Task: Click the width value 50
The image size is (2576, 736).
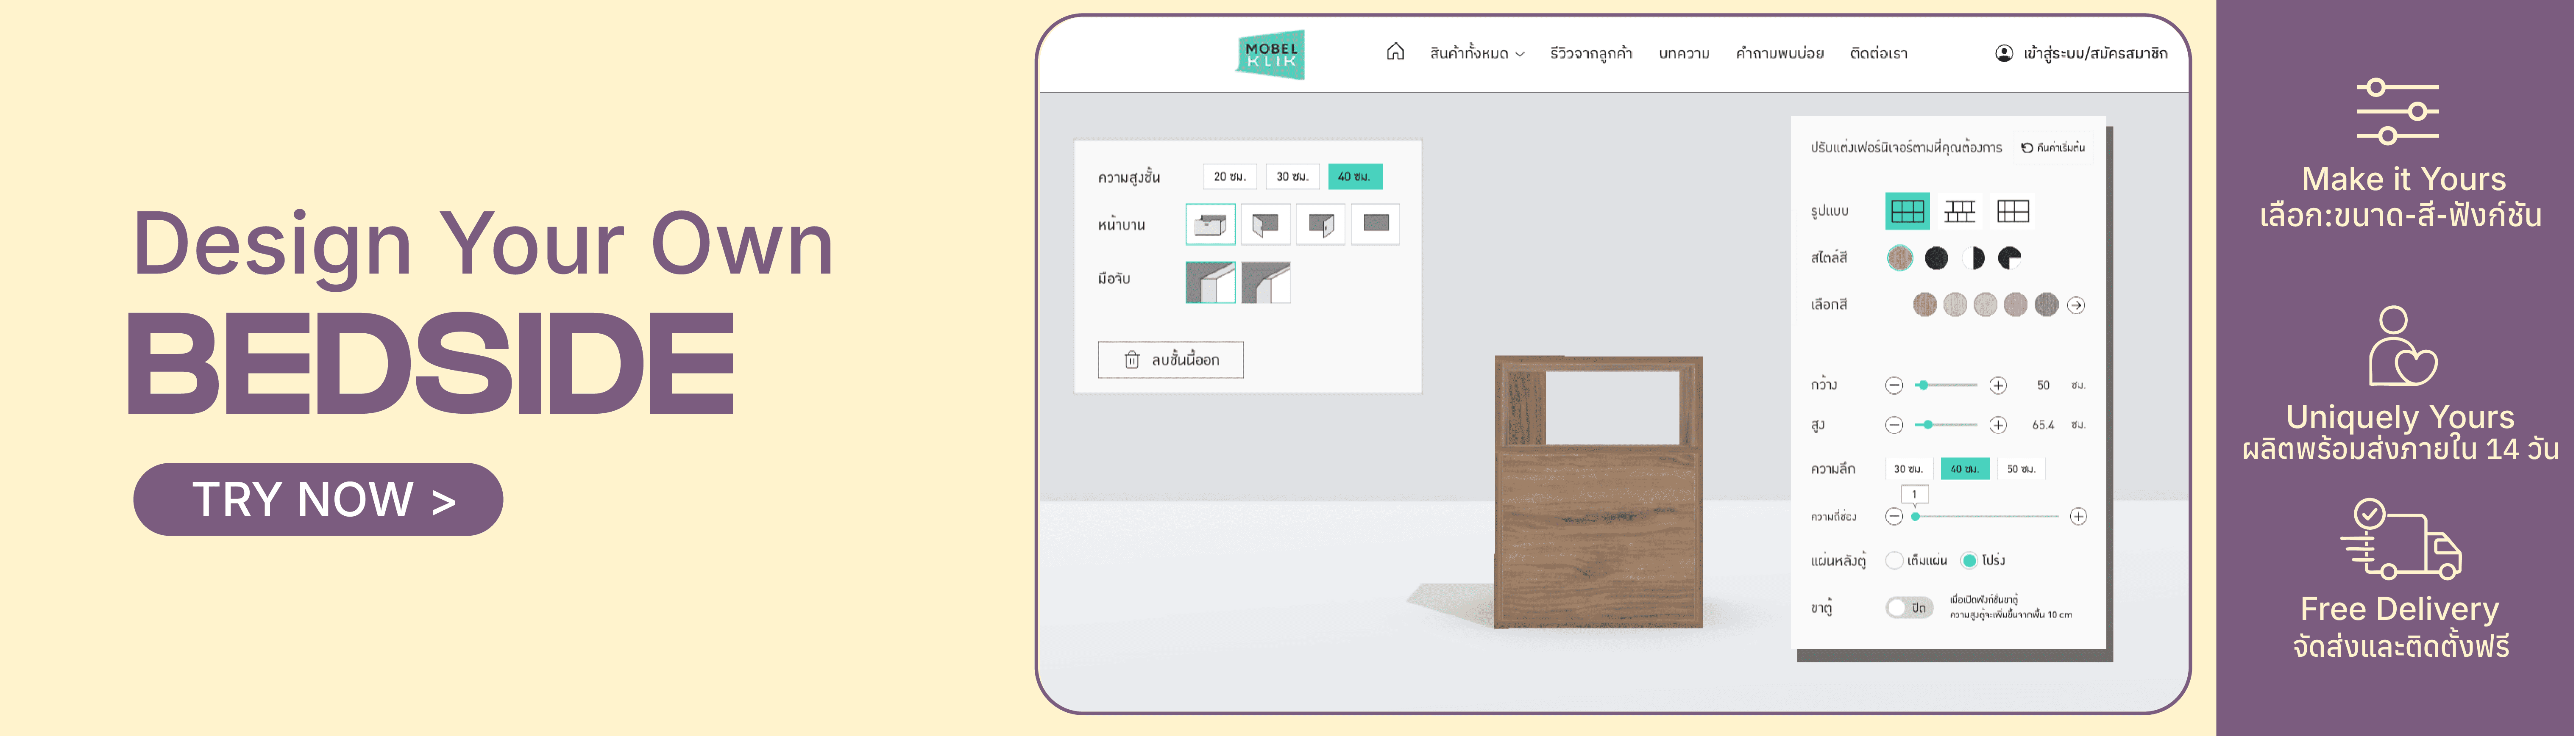Action: click(x=2043, y=385)
